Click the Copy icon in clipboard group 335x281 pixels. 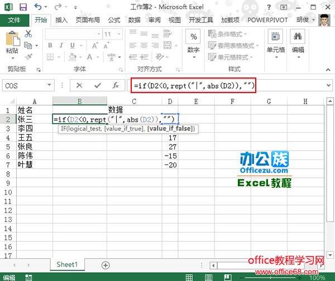pos(28,46)
